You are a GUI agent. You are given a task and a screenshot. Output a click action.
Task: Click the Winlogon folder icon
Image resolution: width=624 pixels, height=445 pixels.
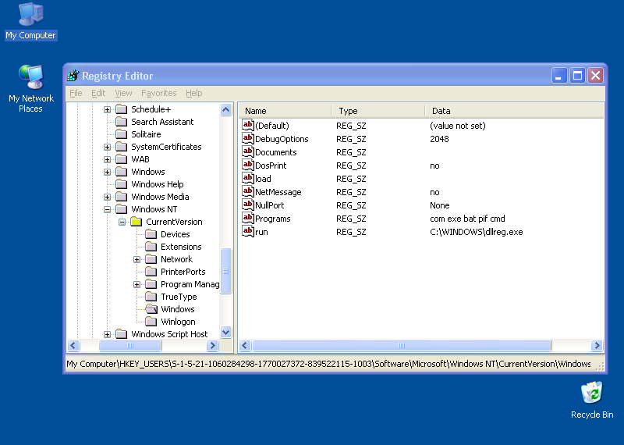pyautogui.click(x=151, y=322)
